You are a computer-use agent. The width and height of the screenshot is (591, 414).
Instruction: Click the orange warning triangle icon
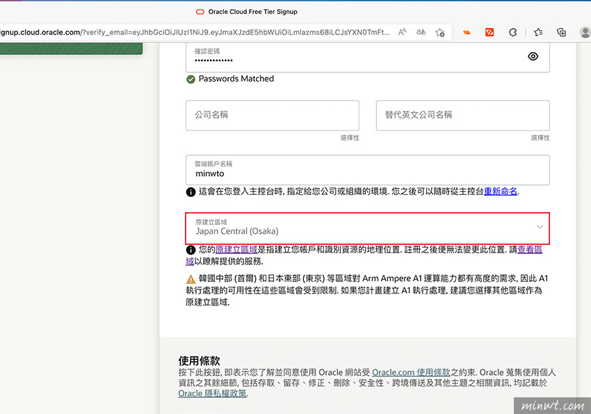(x=191, y=279)
